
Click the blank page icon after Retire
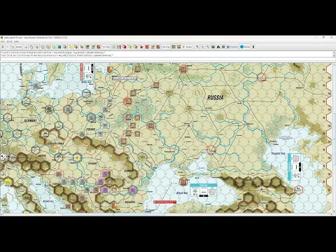point(26,47)
